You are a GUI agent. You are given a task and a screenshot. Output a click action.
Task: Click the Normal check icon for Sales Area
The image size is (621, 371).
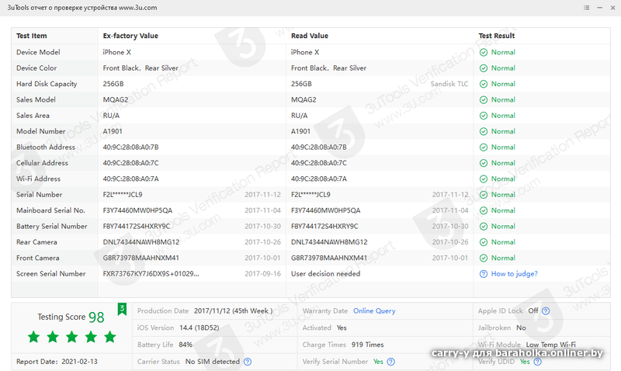(483, 116)
